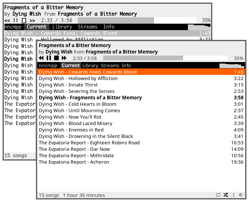This screenshot has height=202, width=249.
Task: Click the >> next button in back window
Action: pyautogui.click(x=32, y=20)
